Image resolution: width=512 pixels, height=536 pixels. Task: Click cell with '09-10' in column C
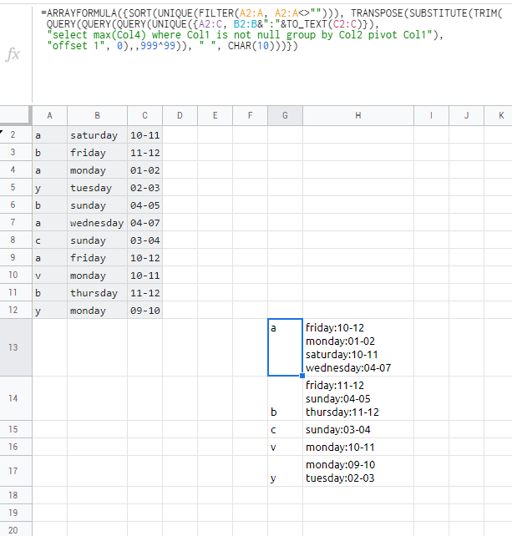pyautogui.click(x=145, y=310)
